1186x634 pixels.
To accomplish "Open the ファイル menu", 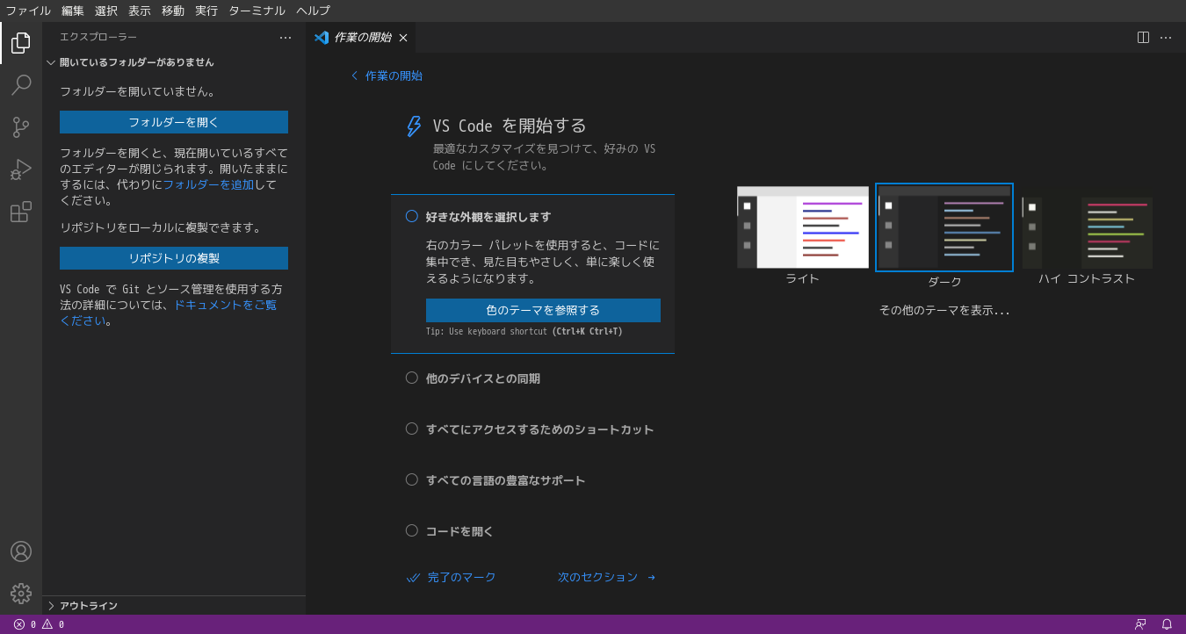I will tap(28, 11).
